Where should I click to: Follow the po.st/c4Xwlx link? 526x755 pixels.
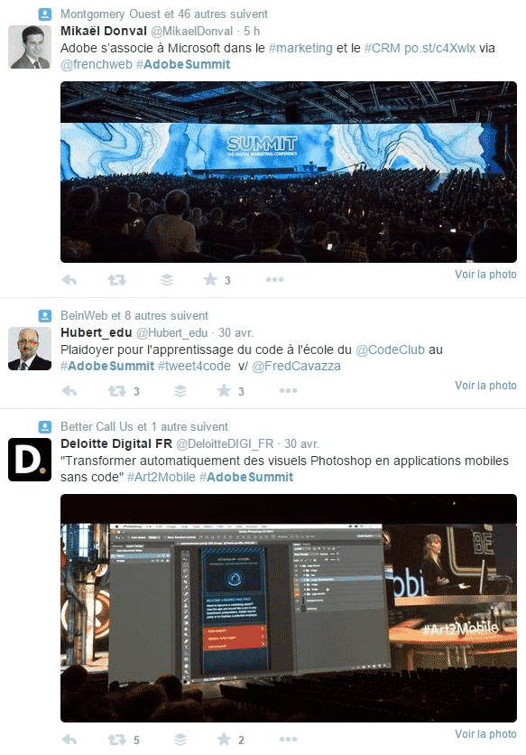pyautogui.click(x=440, y=48)
